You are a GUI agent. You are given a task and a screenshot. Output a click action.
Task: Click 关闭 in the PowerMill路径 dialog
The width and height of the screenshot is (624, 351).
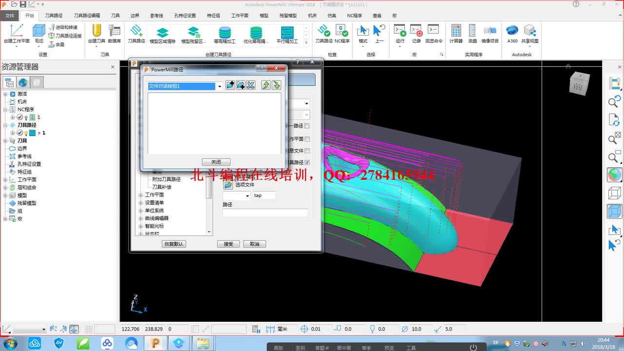pos(216,162)
